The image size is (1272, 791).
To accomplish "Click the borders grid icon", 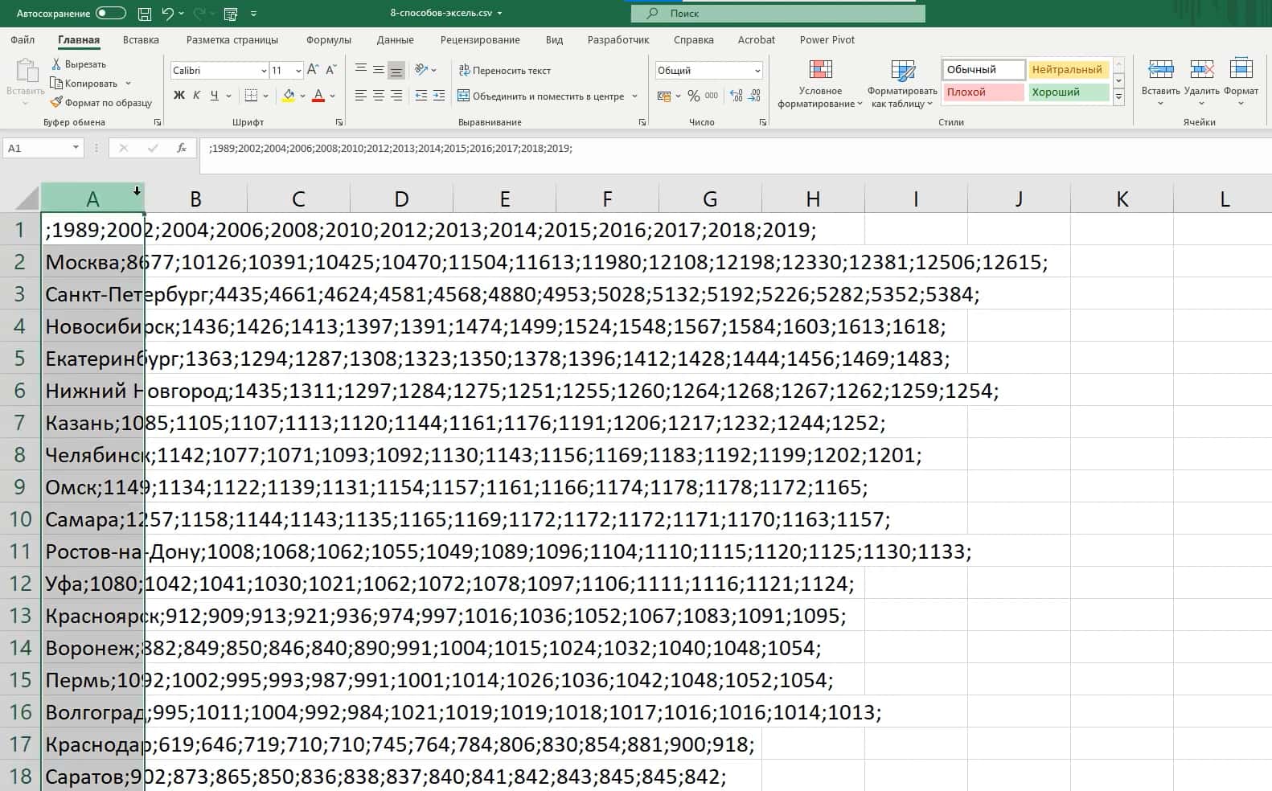I will (252, 96).
